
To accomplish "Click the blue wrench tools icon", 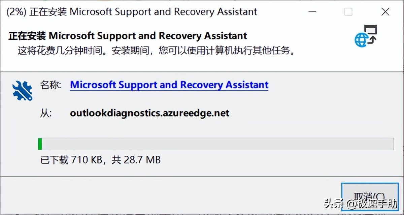I will click(22, 91).
